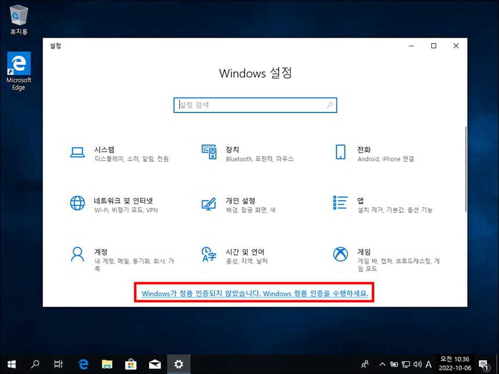Viewport: 499px width, 374px height.
Task: Open taskbar search magnifier
Action: (x=35, y=364)
